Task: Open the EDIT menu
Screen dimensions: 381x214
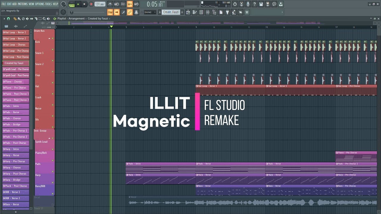Action: [9, 4]
